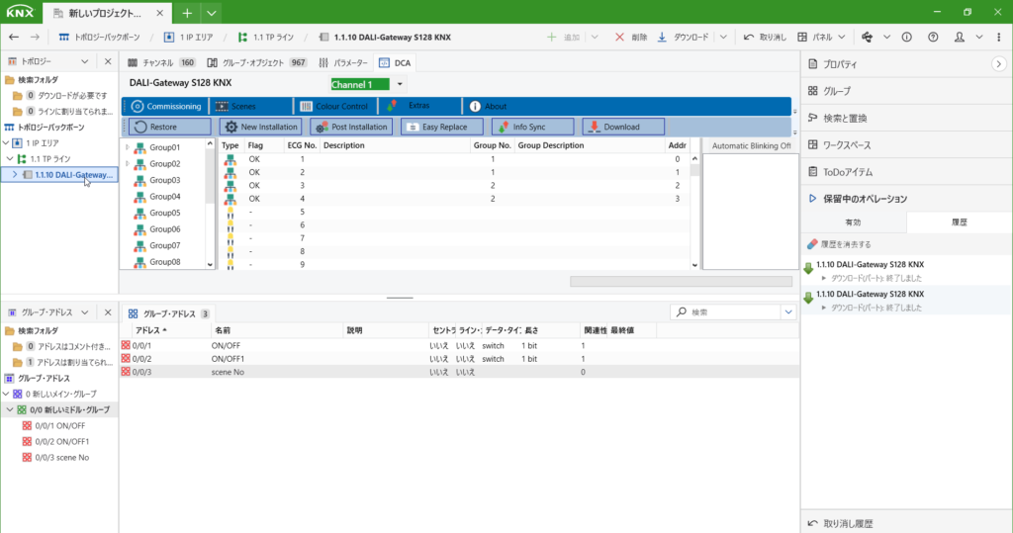Screen dimensions: 1013x533
Task: Close the project tab
Action: click(159, 13)
